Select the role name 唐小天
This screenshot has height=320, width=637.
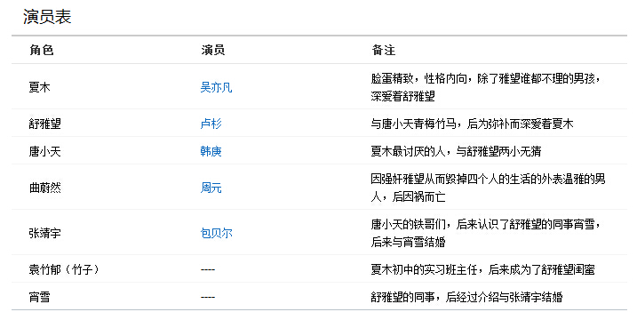(44, 152)
